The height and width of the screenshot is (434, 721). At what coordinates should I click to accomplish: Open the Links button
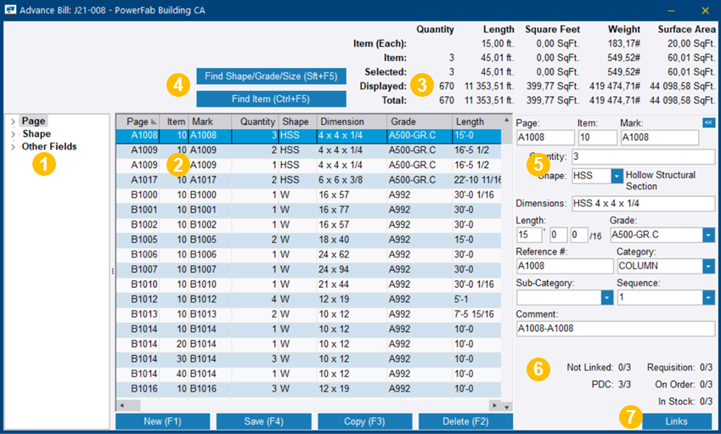click(676, 422)
